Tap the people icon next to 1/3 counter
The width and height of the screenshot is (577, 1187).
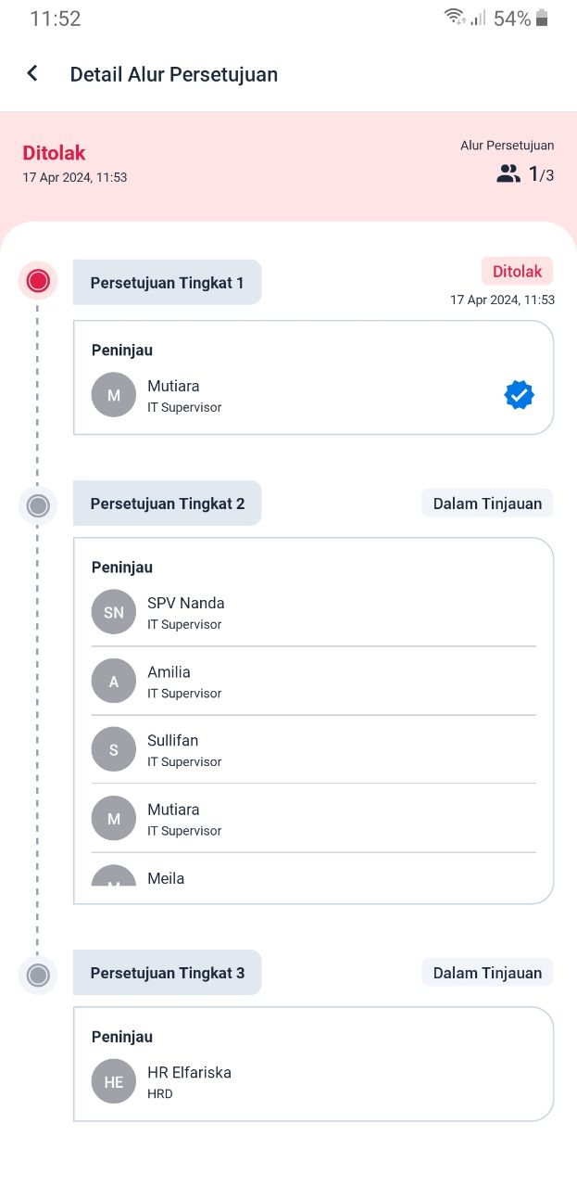pos(508,173)
